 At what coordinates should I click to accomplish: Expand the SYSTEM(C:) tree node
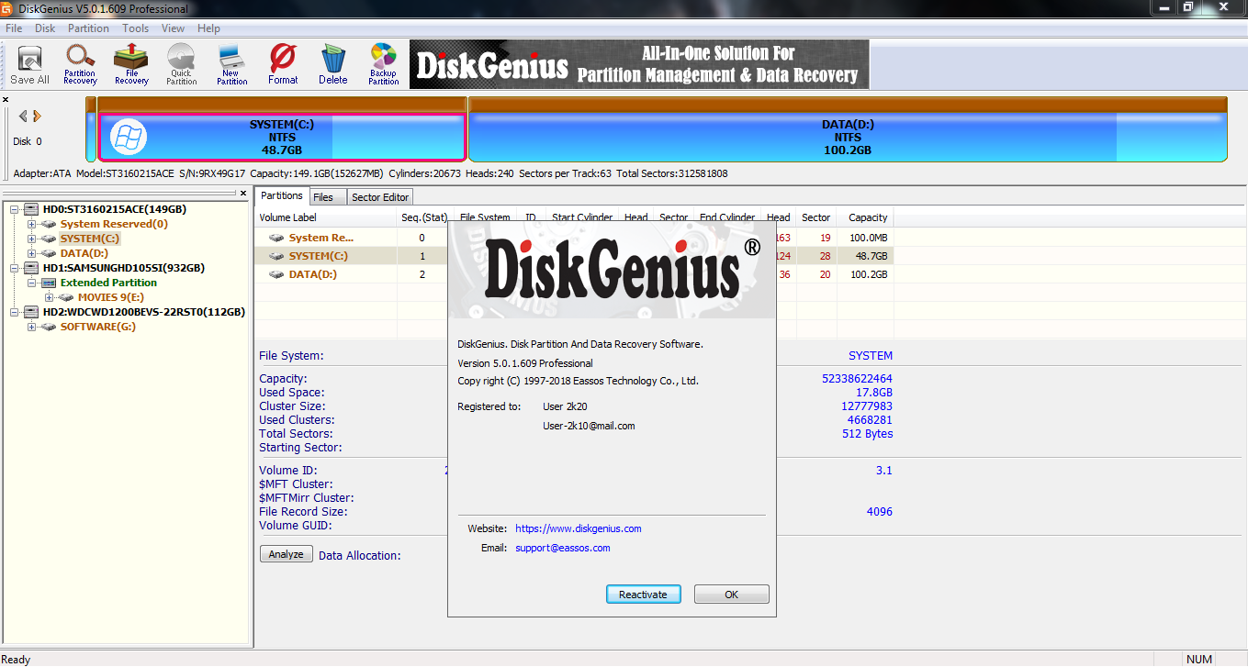tap(32, 239)
